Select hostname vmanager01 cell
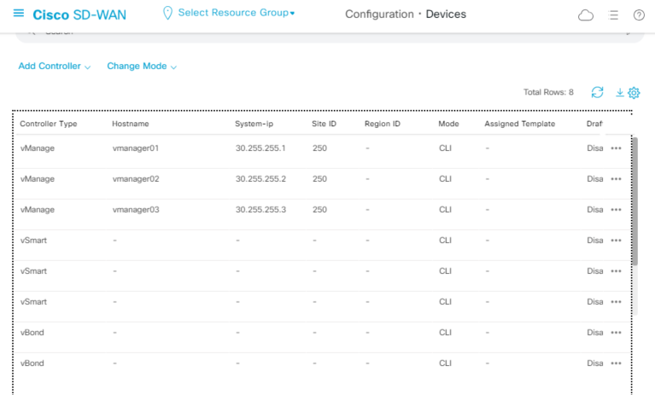The width and height of the screenshot is (655, 395). coord(135,148)
